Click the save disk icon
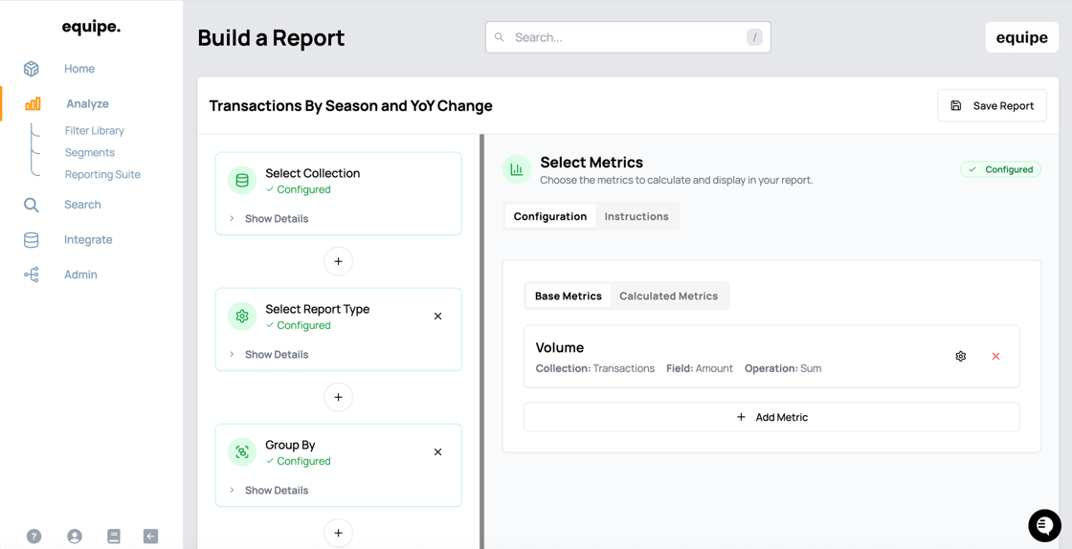The width and height of the screenshot is (1072, 549). point(956,106)
